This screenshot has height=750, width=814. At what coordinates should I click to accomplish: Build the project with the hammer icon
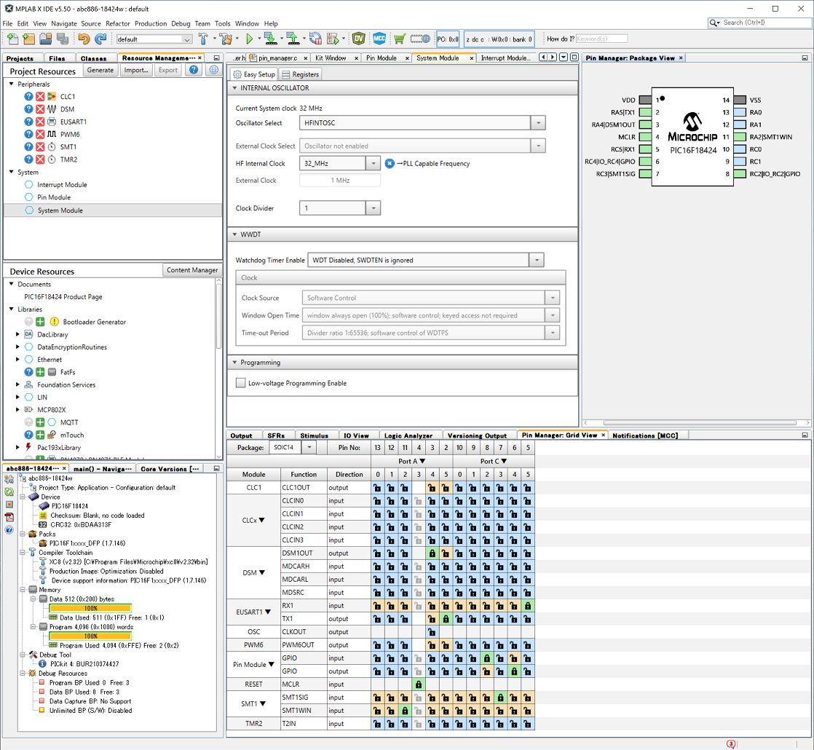point(203,39)
